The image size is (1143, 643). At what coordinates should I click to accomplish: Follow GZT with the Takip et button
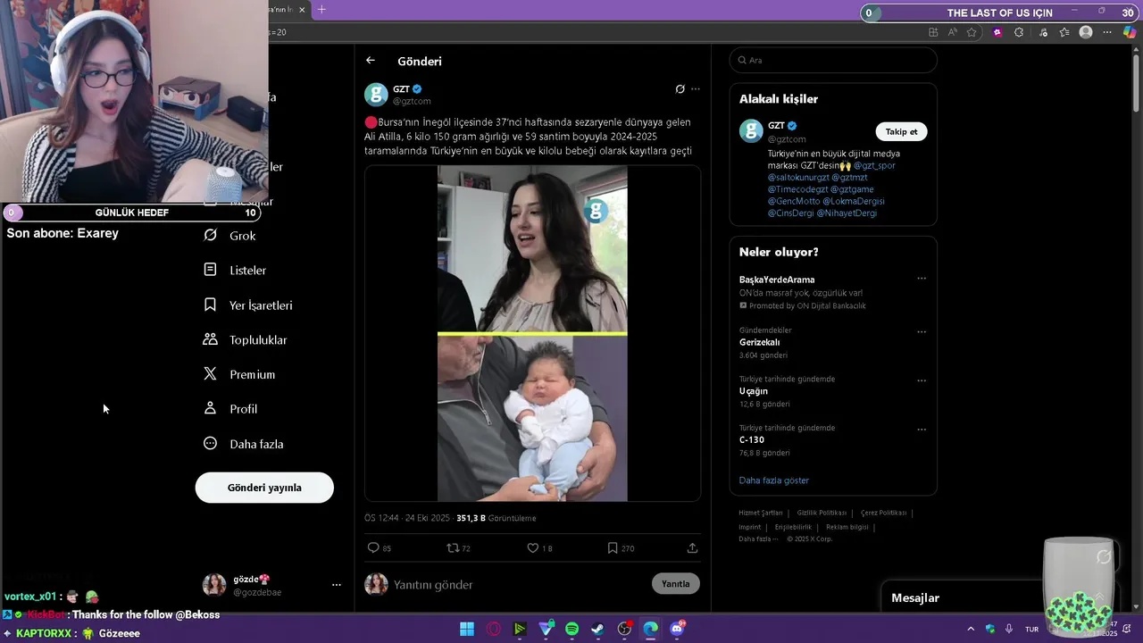(x=901, y=131)
